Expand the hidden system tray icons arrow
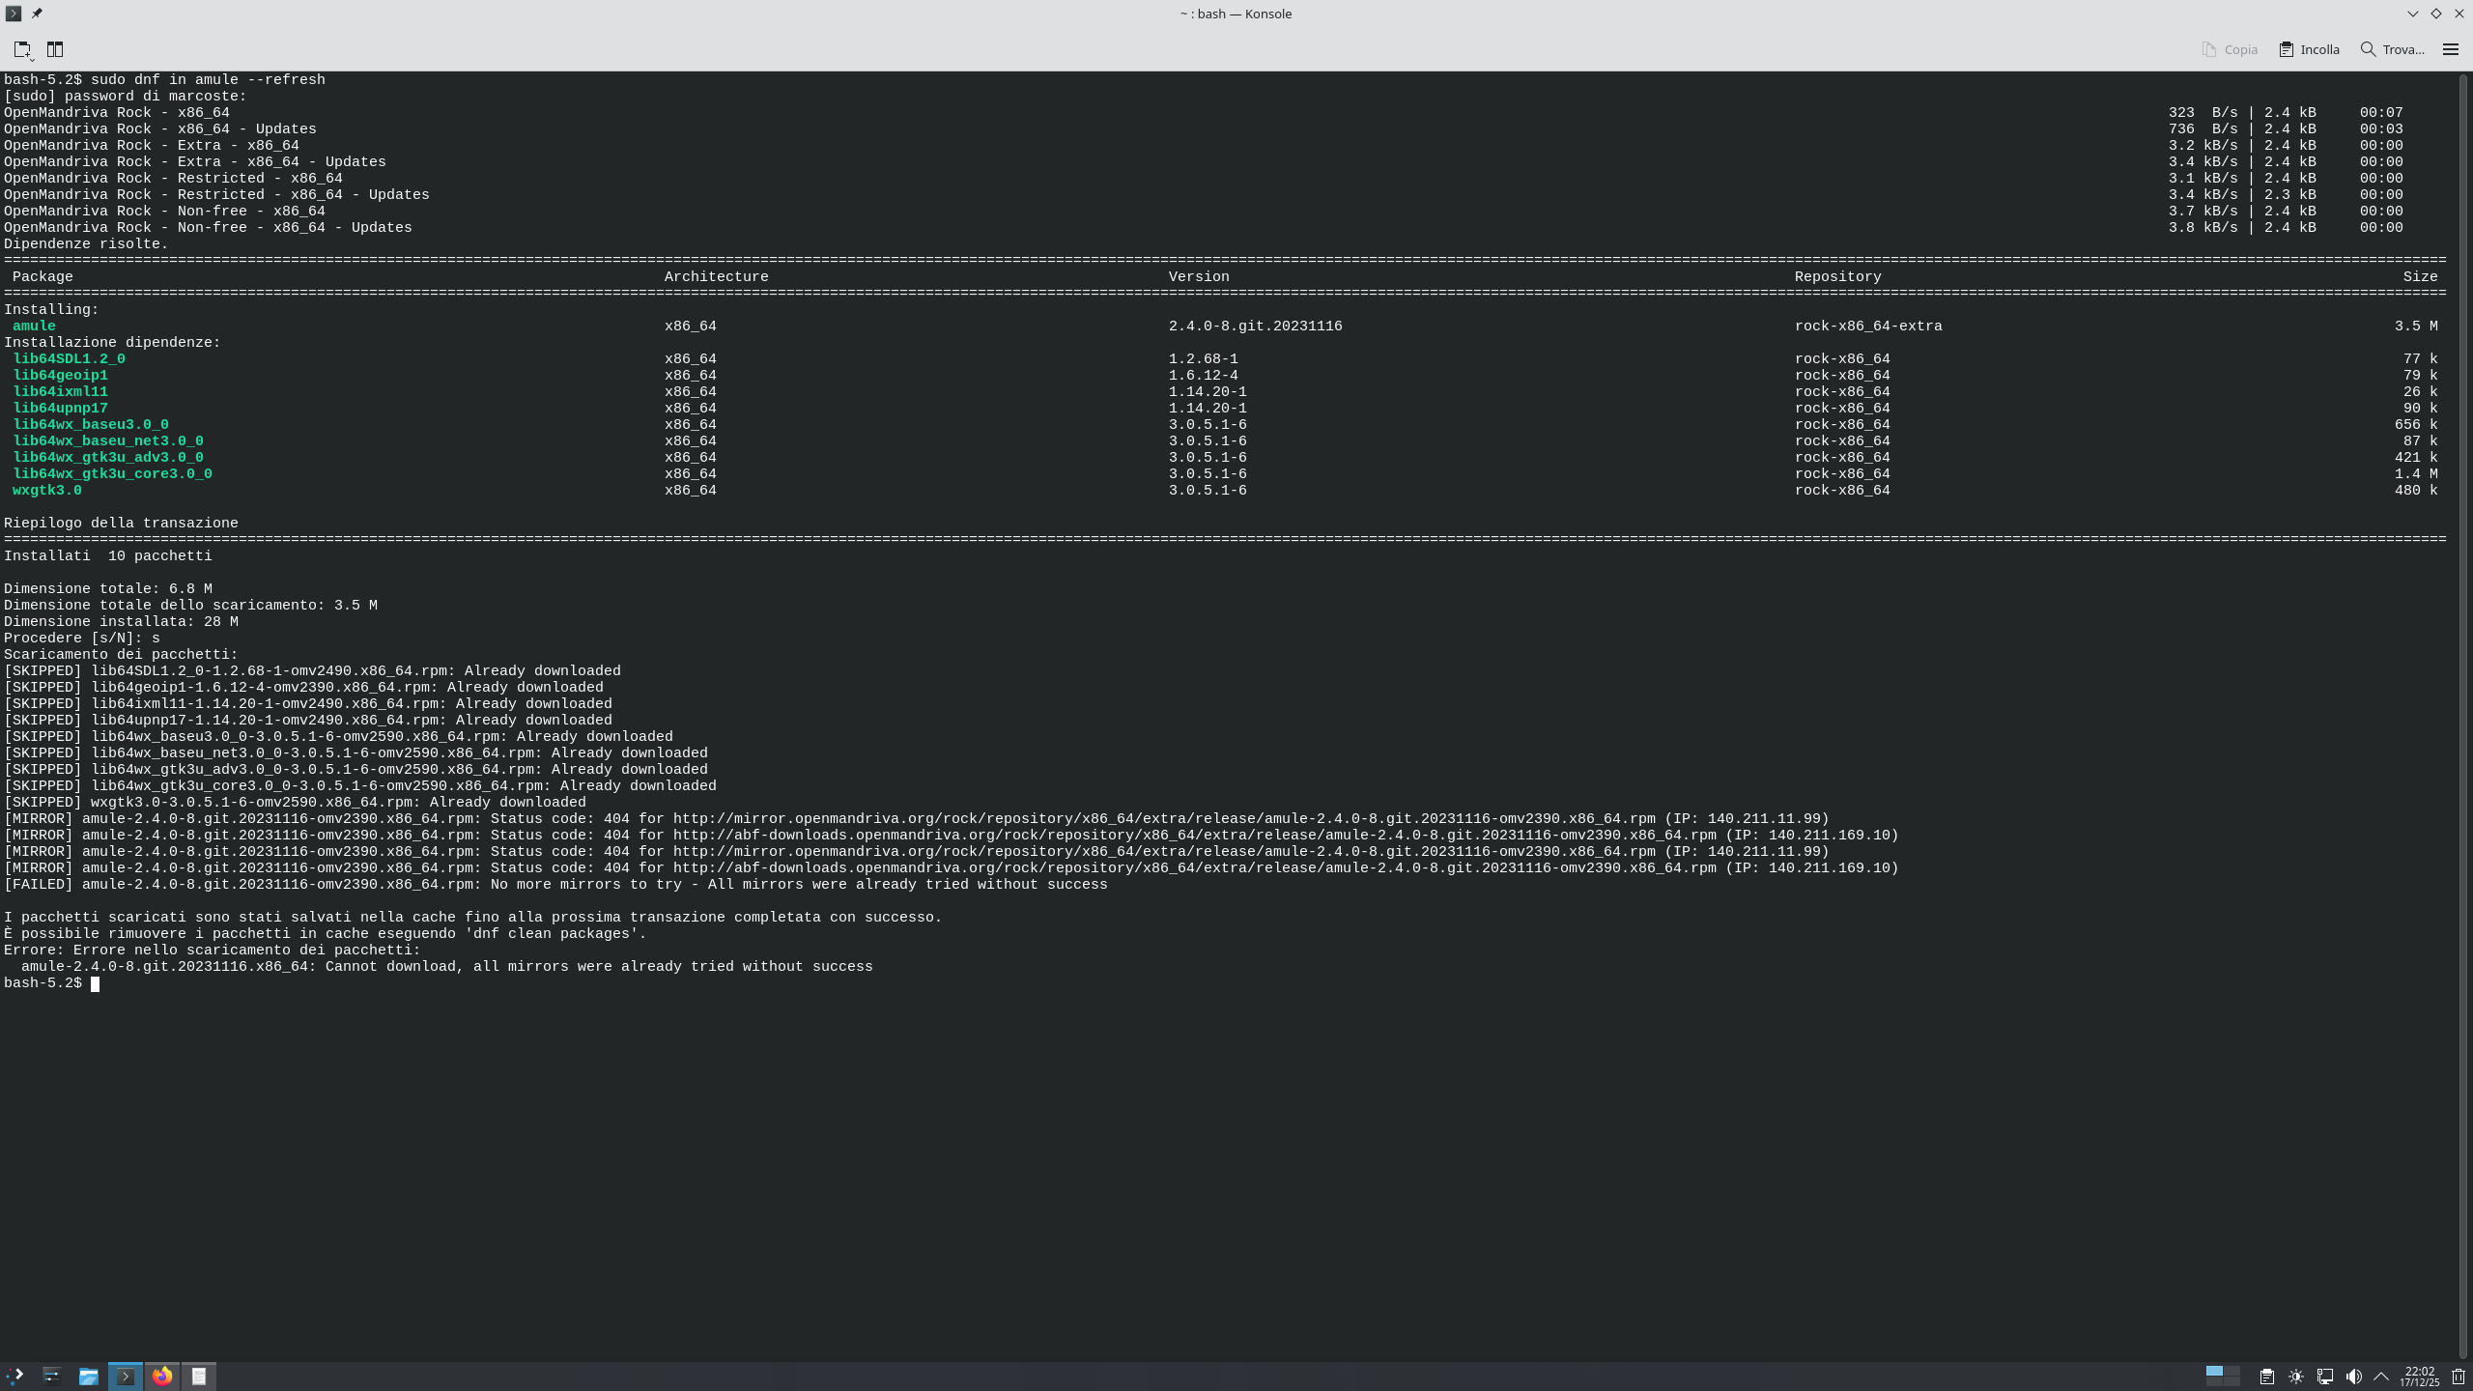Viewport: 2473px width, 1391px height. 2381,1377
